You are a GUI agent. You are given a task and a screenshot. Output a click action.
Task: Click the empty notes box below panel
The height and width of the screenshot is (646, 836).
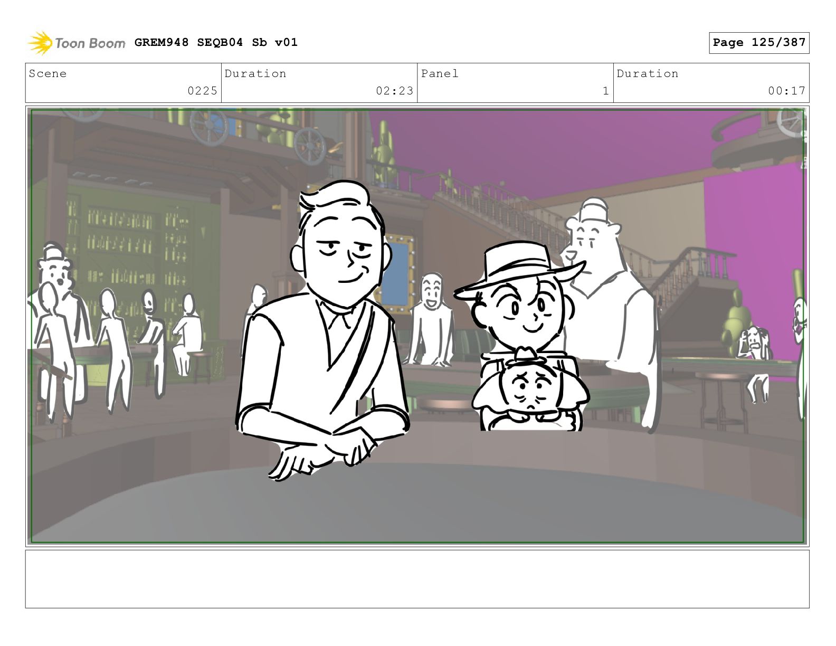(x=417, y=579)
